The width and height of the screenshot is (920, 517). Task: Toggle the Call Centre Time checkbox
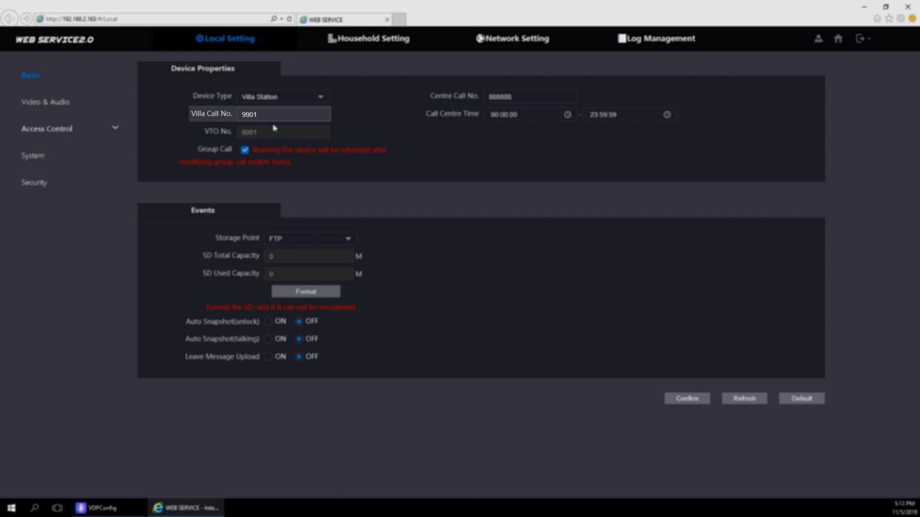pyautogui.click(x=685, y=114)
